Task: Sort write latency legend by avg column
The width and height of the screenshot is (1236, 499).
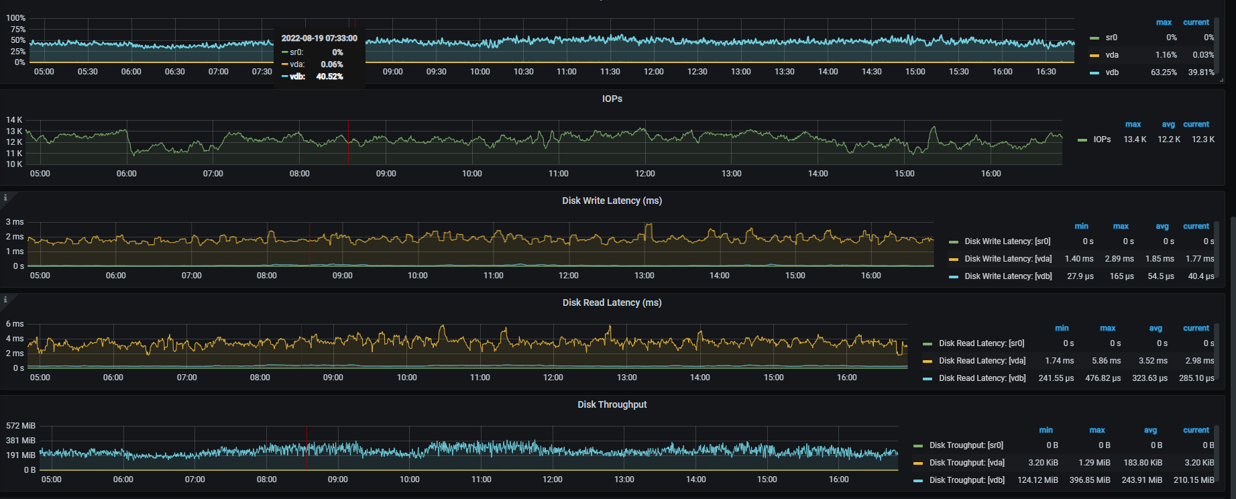Action: 1162,226
